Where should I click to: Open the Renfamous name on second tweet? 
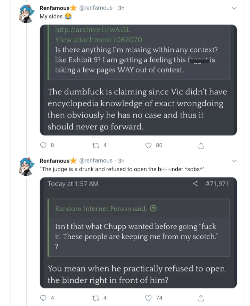55,161
